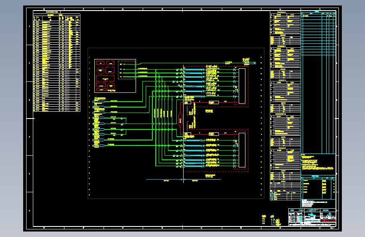Click the red company name in the title block

coord(329,221)
